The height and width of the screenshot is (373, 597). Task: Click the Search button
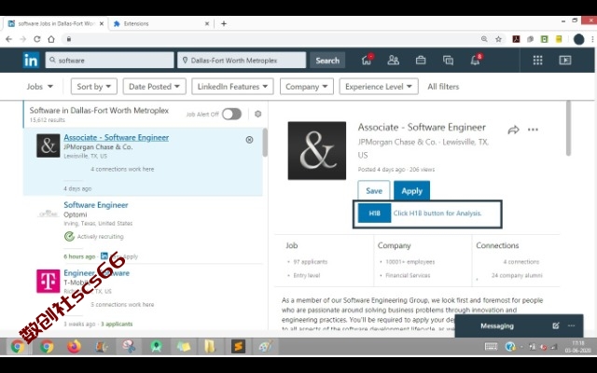[327, 61]
